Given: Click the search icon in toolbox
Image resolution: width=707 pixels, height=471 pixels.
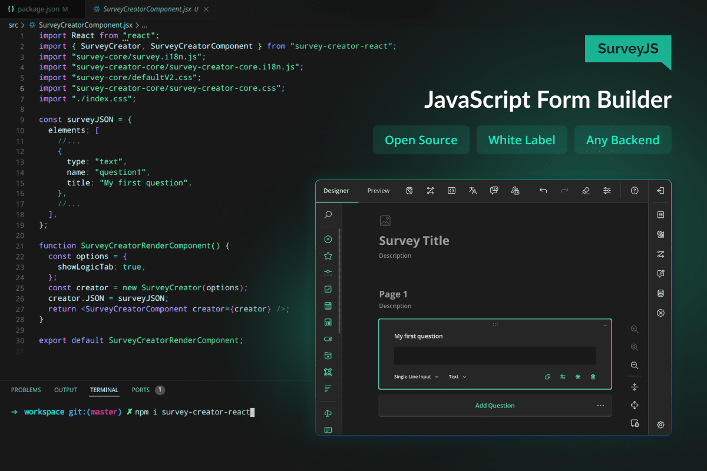Looking at the screenshot, I should (328, 215).
